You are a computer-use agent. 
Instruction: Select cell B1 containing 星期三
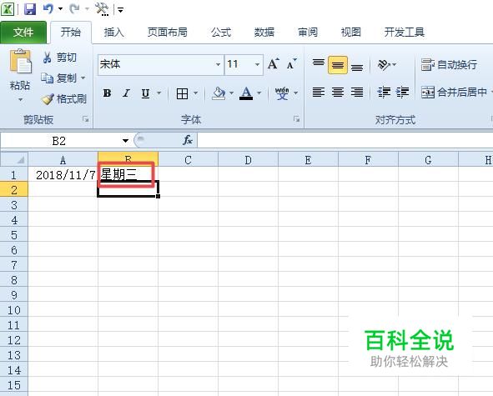pos(128,174)
